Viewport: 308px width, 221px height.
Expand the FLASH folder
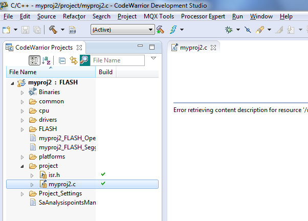tap(22, 129)
